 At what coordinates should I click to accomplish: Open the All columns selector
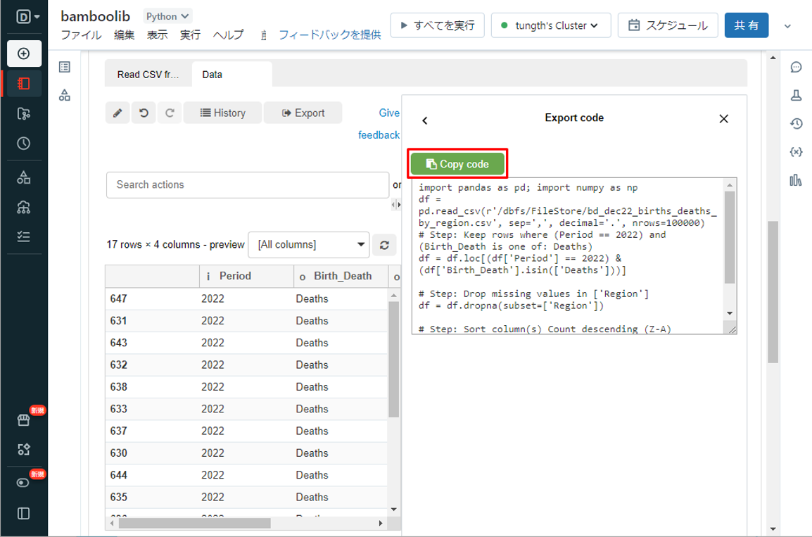tap(308, 245)
